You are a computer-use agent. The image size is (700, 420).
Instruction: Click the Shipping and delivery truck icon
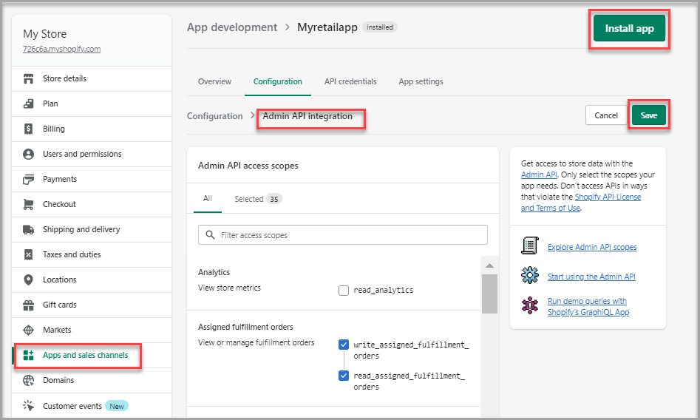click(29, 229)
